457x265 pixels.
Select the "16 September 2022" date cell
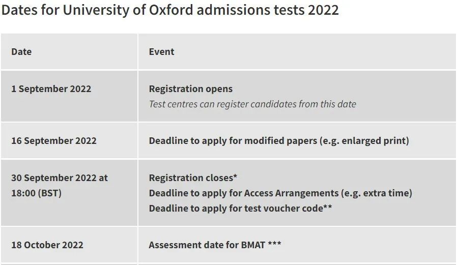tap(53, 141)
